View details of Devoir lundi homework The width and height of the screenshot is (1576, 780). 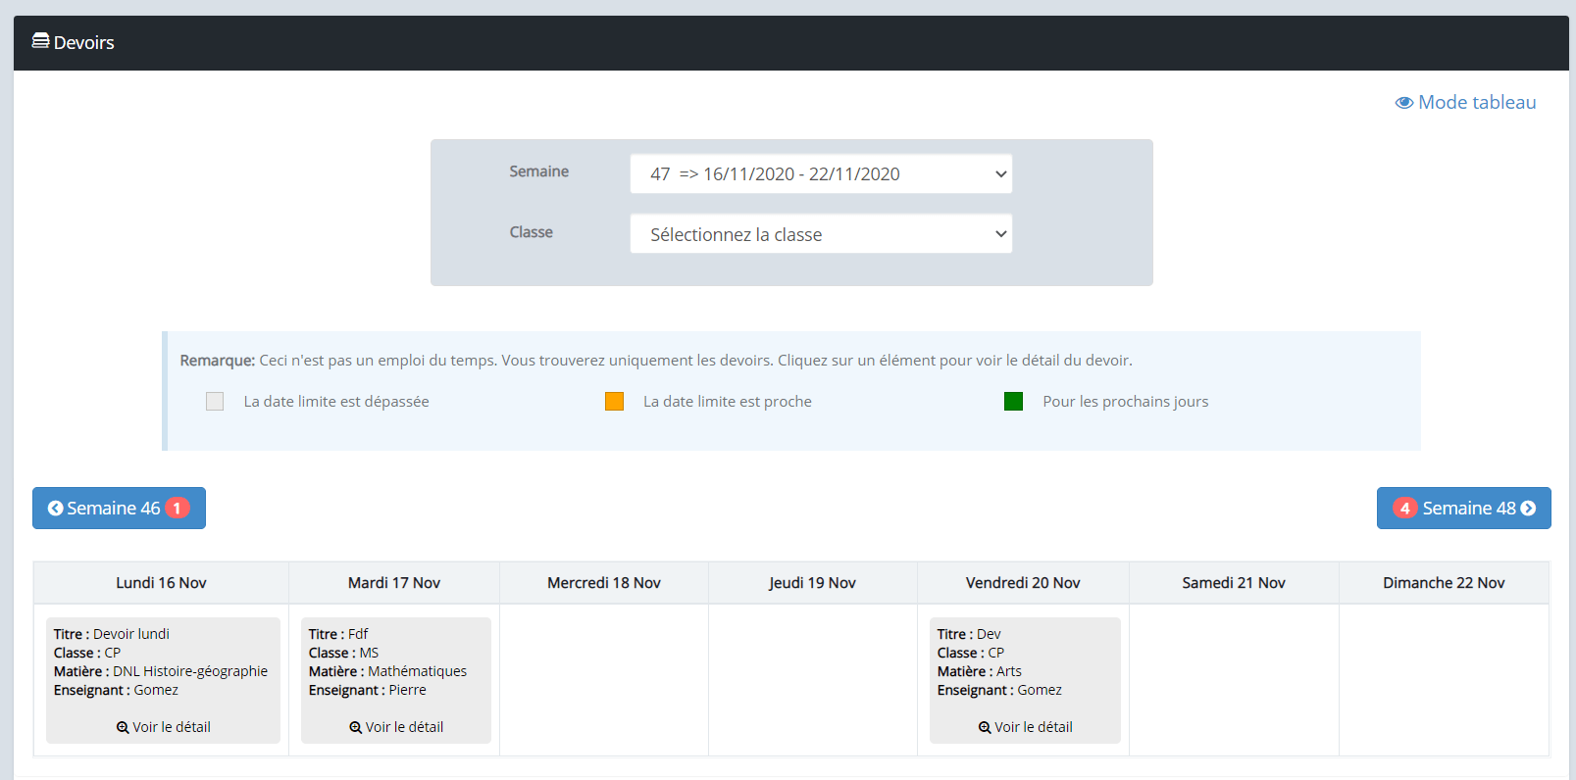tap(164, 727)
